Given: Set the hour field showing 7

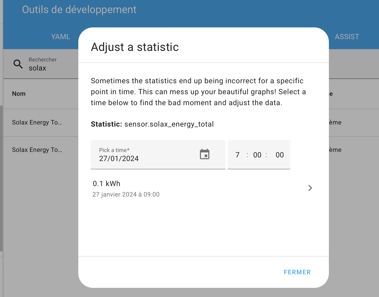Looking at the screenshot, I should [238, 155].
